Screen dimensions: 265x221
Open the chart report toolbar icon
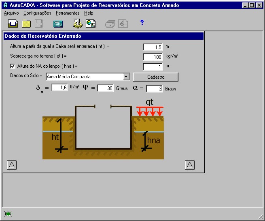coord(91,24)
